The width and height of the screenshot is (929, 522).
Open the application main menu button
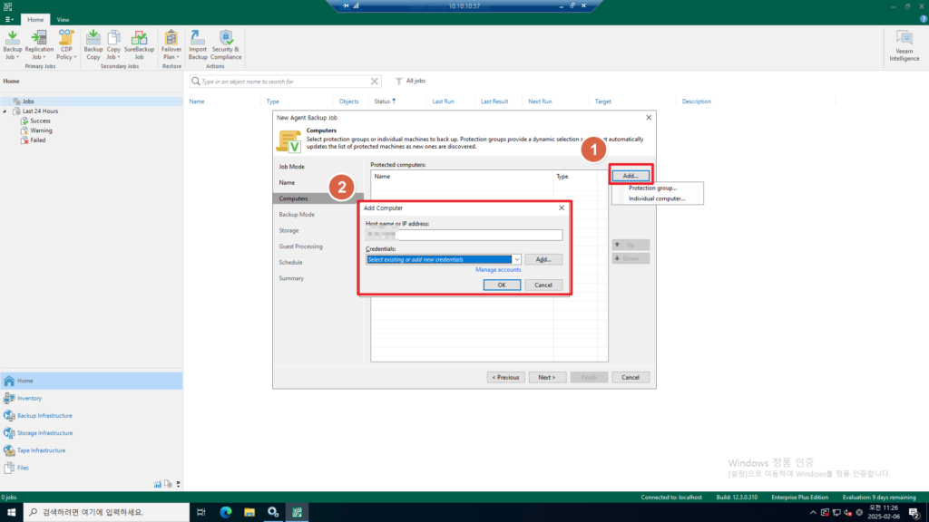point(9,20)
